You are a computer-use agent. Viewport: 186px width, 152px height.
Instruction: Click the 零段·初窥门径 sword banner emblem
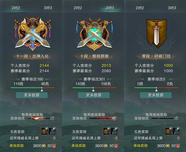tap(156, 34)
